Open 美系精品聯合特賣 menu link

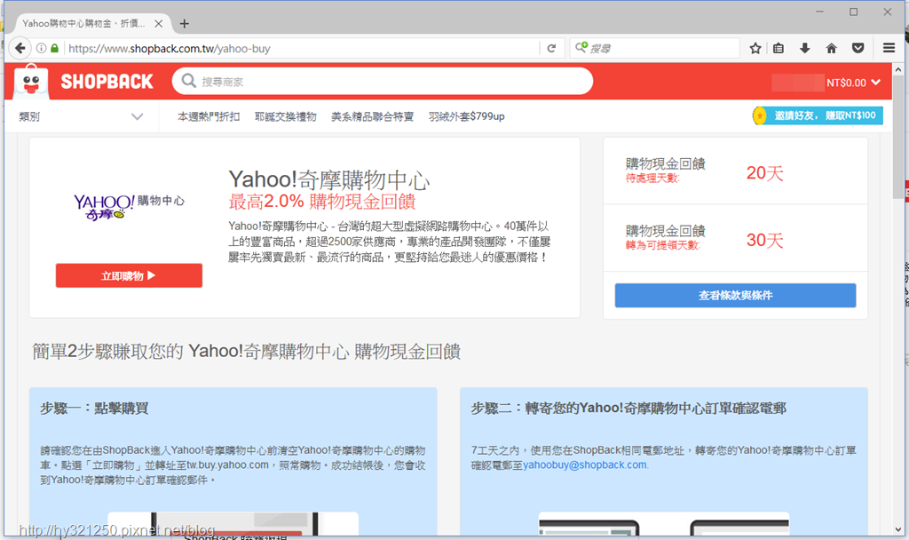(x=372, y=116)
